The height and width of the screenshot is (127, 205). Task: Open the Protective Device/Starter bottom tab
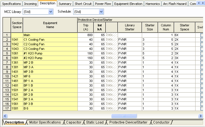[128, 122]
